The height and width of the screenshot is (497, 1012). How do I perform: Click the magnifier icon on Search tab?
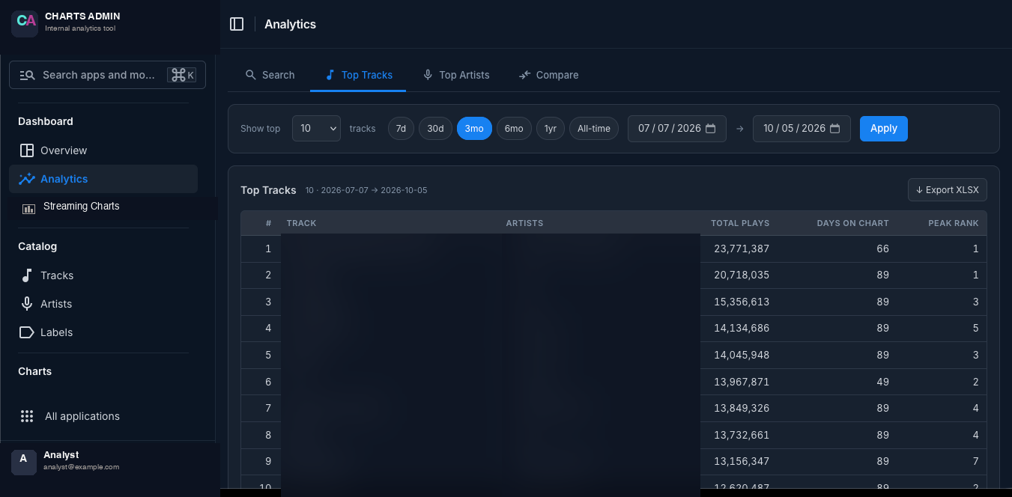pyautogui.click(x=251, y=75)
